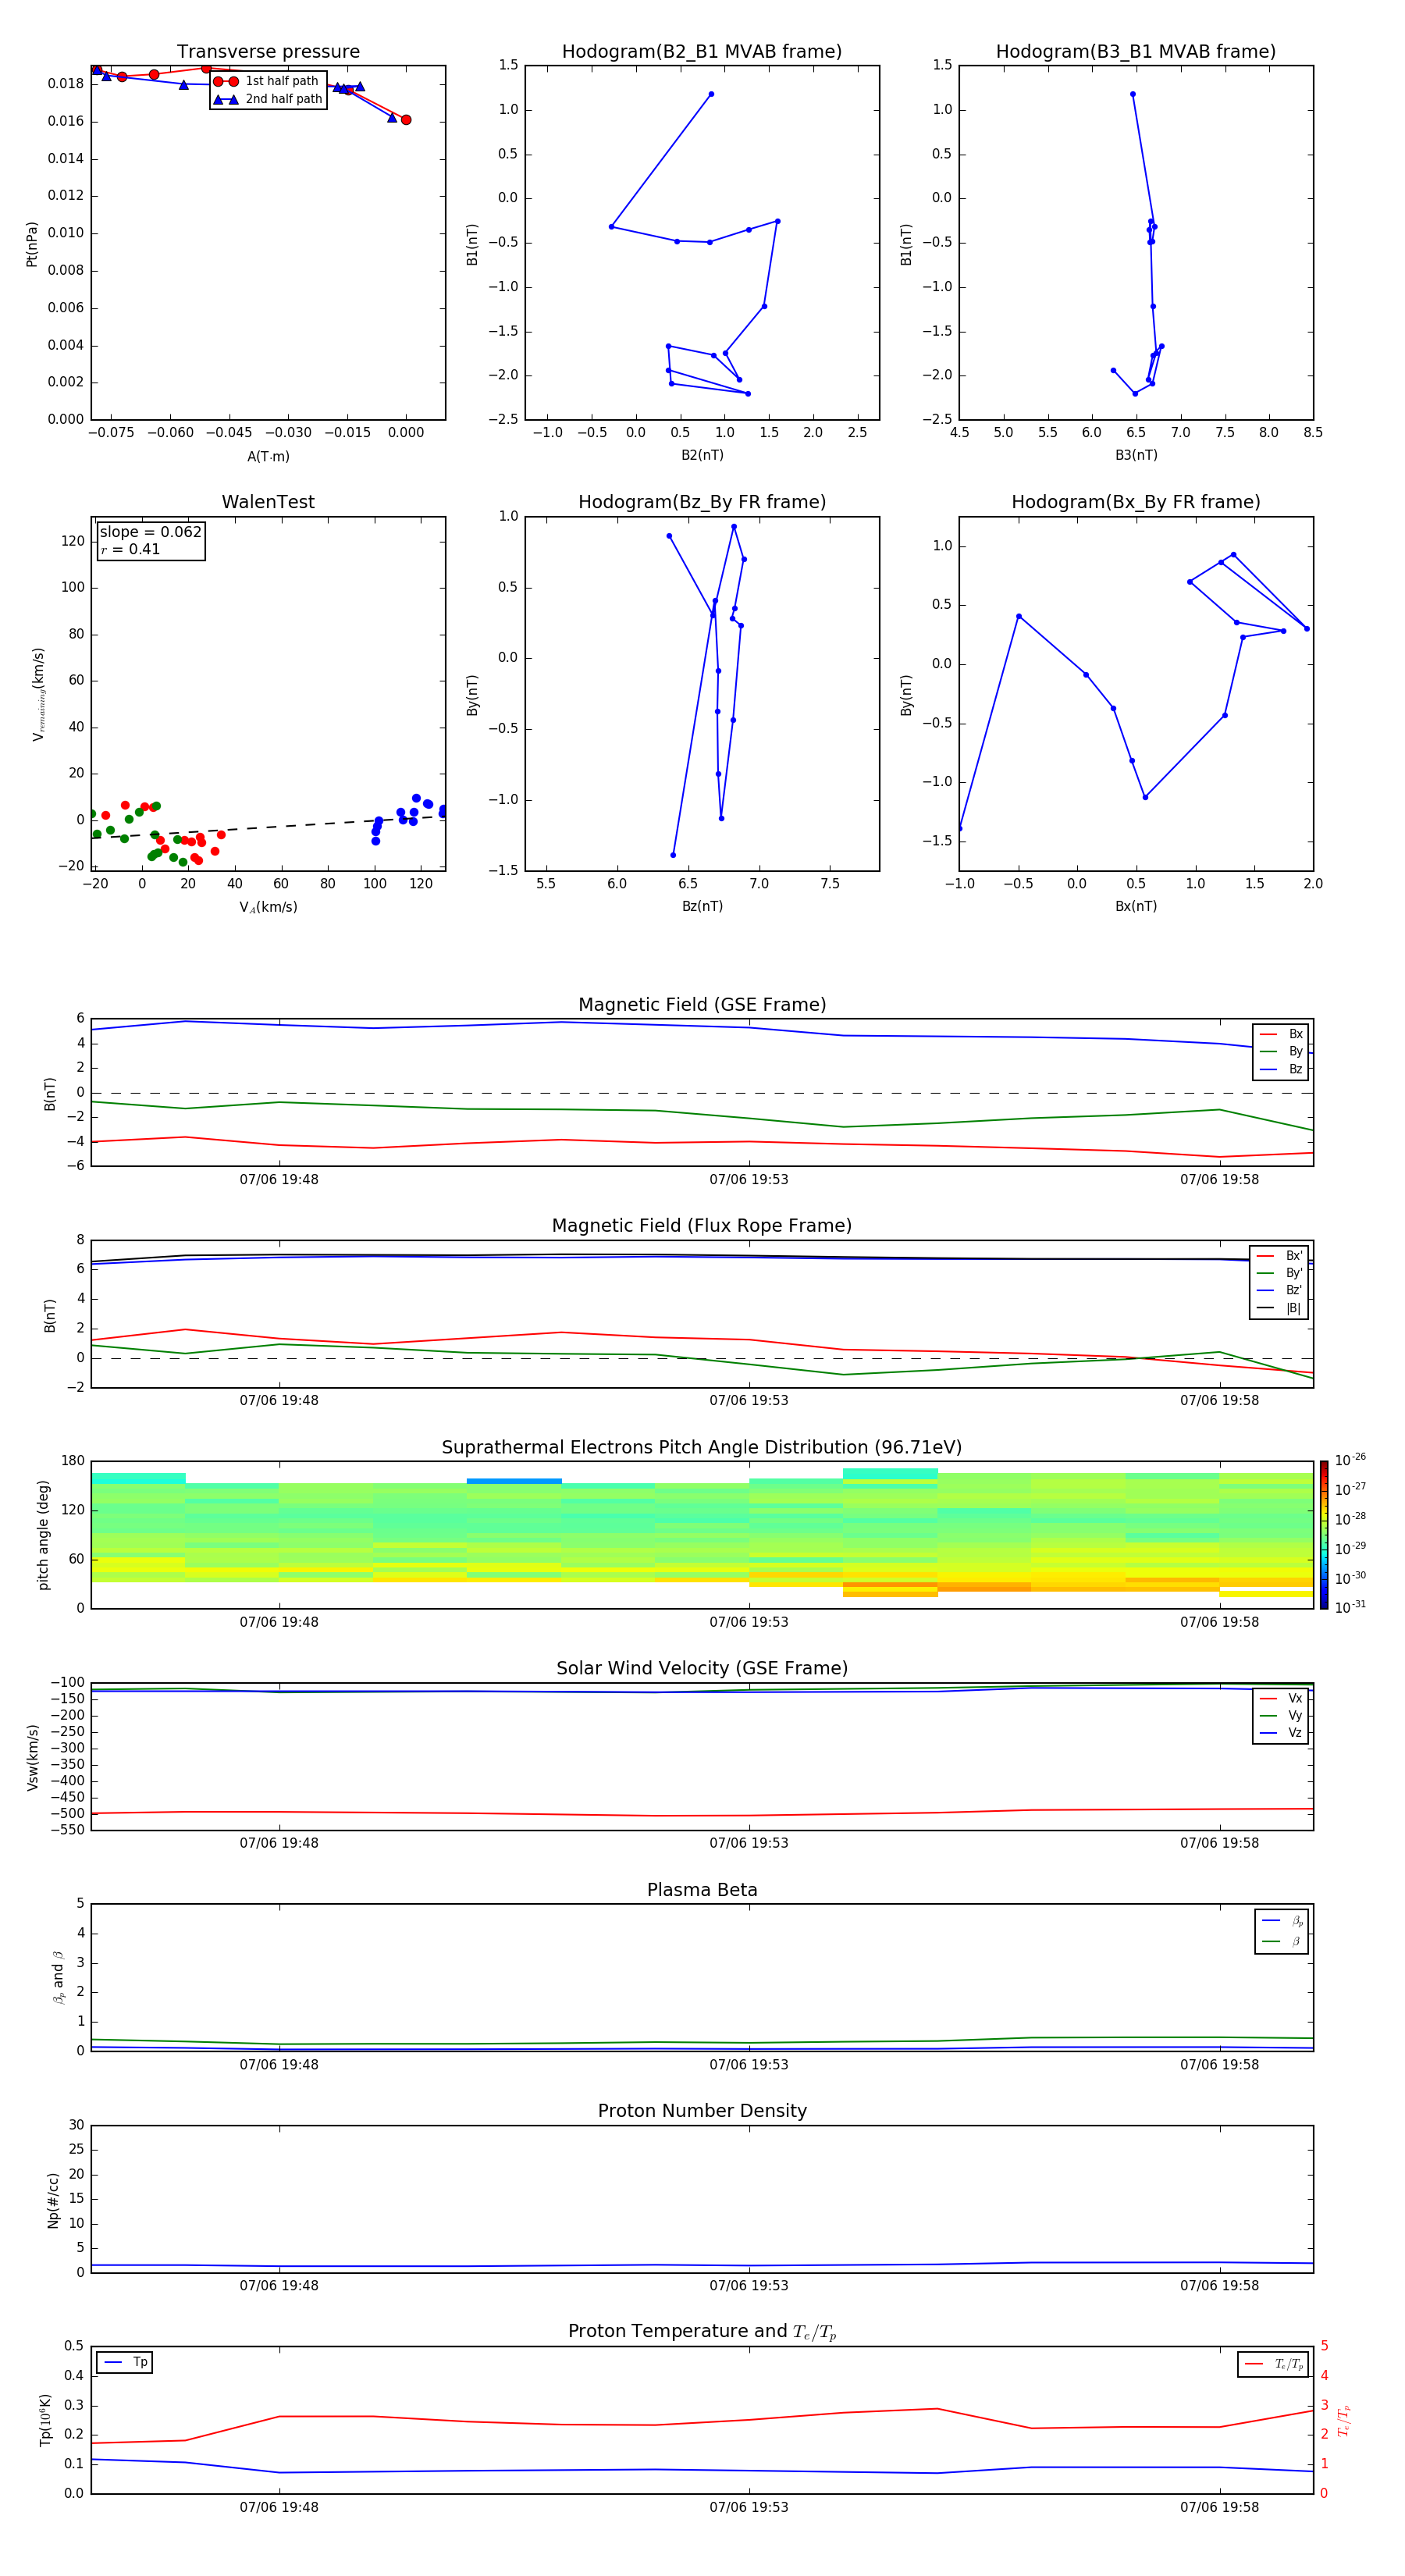Viewport: 1405px width, 2576px height.
Task: Click the "WalenTest" plot title
Action: click(x=268, y=502)
